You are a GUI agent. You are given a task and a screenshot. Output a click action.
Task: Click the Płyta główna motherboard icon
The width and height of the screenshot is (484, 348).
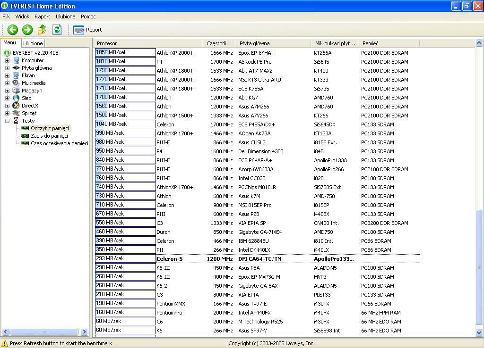coord(16,68)
